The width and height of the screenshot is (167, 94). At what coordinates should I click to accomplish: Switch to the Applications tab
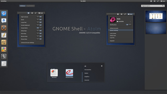[30, 6]
